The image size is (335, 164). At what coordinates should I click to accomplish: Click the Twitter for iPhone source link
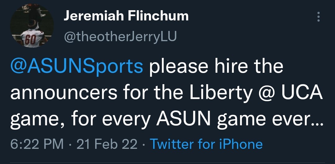(x=206, y=144)
